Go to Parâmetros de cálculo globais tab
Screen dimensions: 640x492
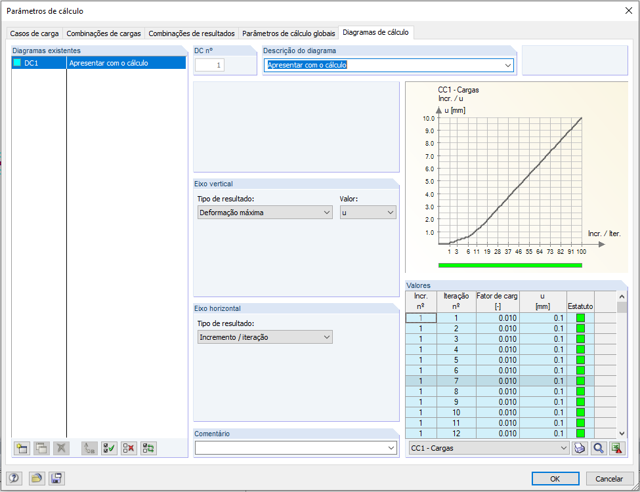[289, 33]
